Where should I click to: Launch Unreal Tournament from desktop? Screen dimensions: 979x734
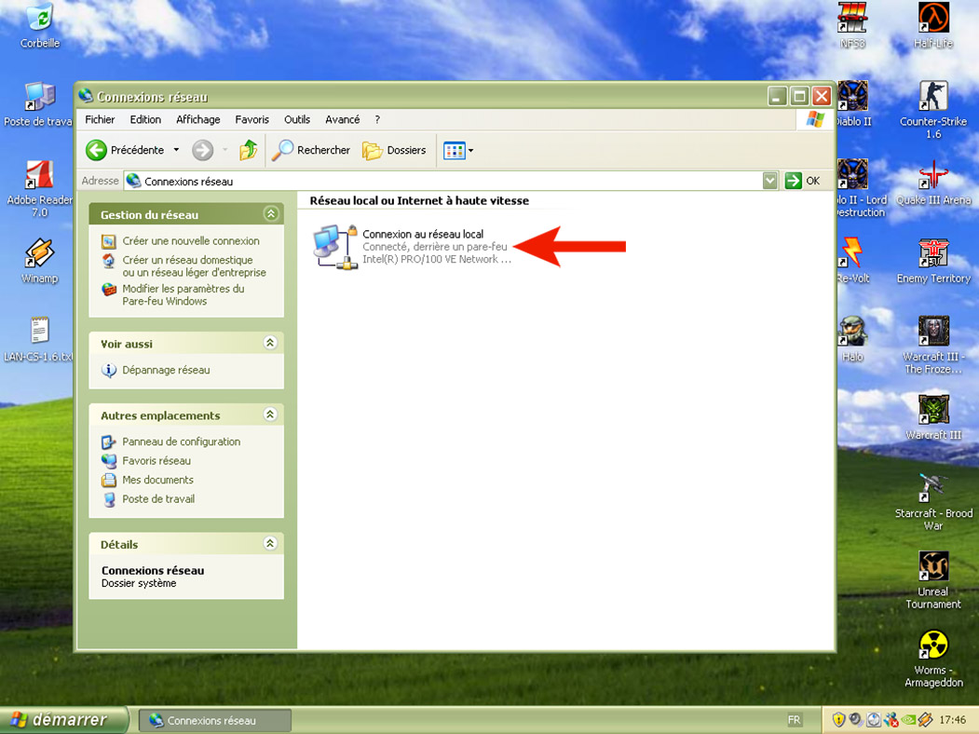[932, 566]
